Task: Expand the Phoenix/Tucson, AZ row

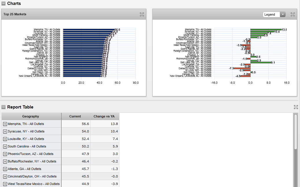Action: coord(5,154)
